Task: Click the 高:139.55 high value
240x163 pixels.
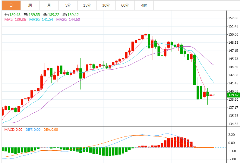Action: pos(32,15)
